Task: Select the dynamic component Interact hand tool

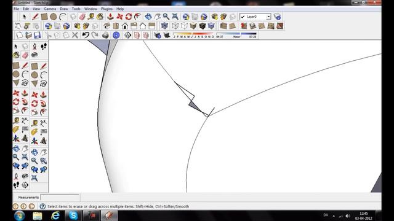Action: click(x=18, y=26)
